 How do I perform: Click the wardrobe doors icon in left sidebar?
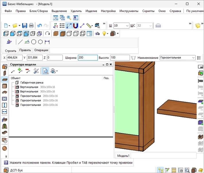(5, 126)
